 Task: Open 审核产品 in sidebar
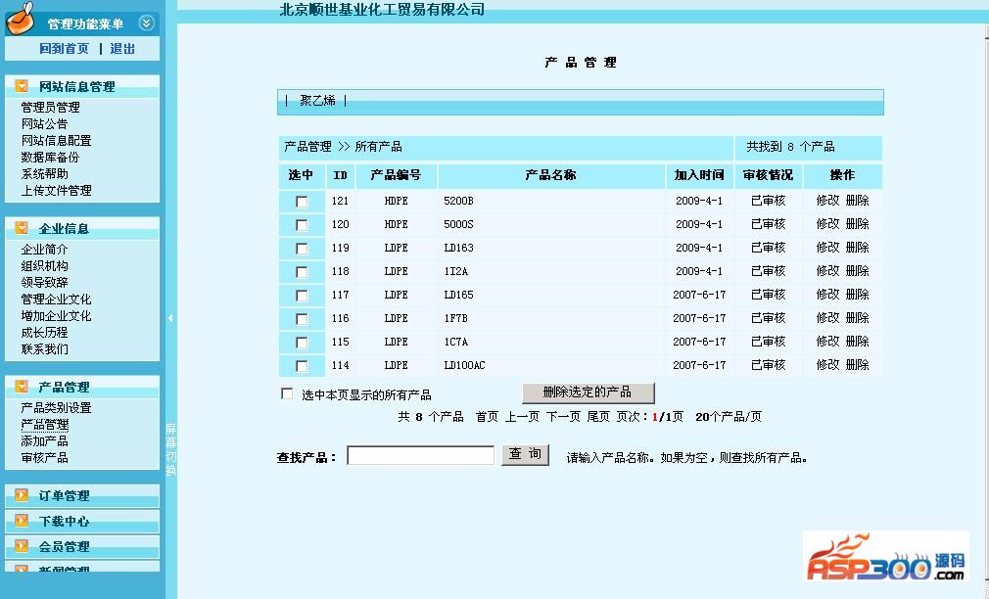[x=44, y=457]
